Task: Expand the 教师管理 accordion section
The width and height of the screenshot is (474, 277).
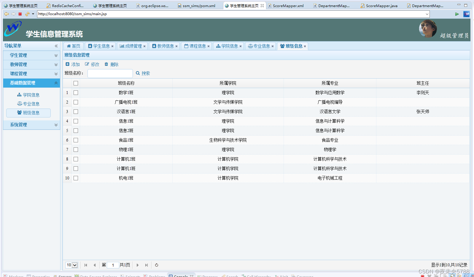Action: (x=31, y=65)
